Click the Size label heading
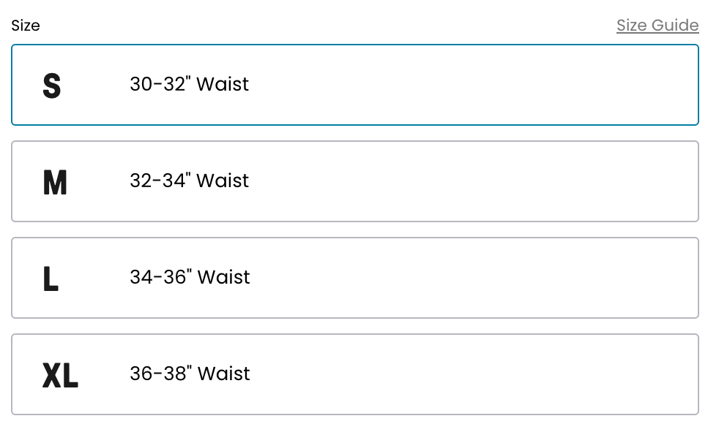 (26, 26)
